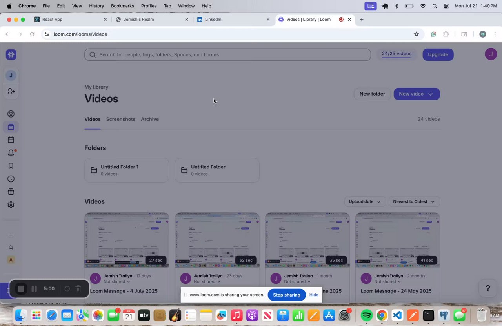This screenshot has width=502, height=326.
Task: Open Visual Studio Code from the Dock
Action: click(x=397, y=315)
